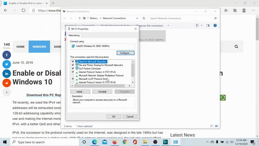Image resolution: width=259 pixels, height=146 pixels.
Task: Cancel the Wi-Fi Properties dialog
Action: pyautogui.click(x=130, y=116)
